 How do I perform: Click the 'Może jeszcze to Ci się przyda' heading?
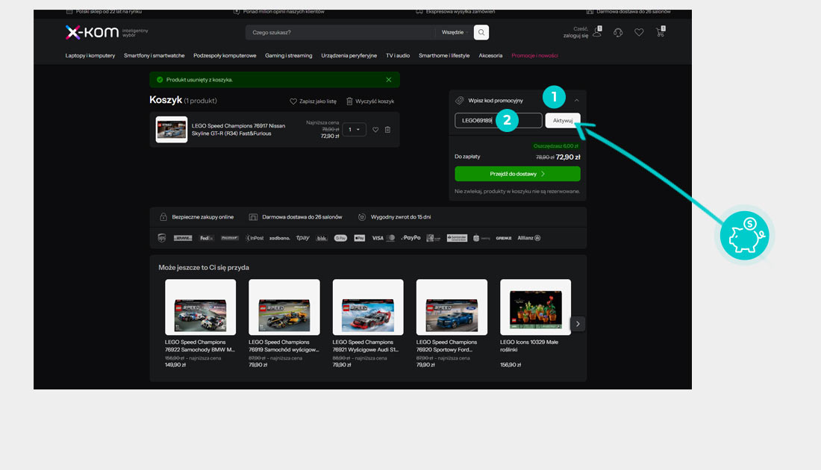pos(204,267)
